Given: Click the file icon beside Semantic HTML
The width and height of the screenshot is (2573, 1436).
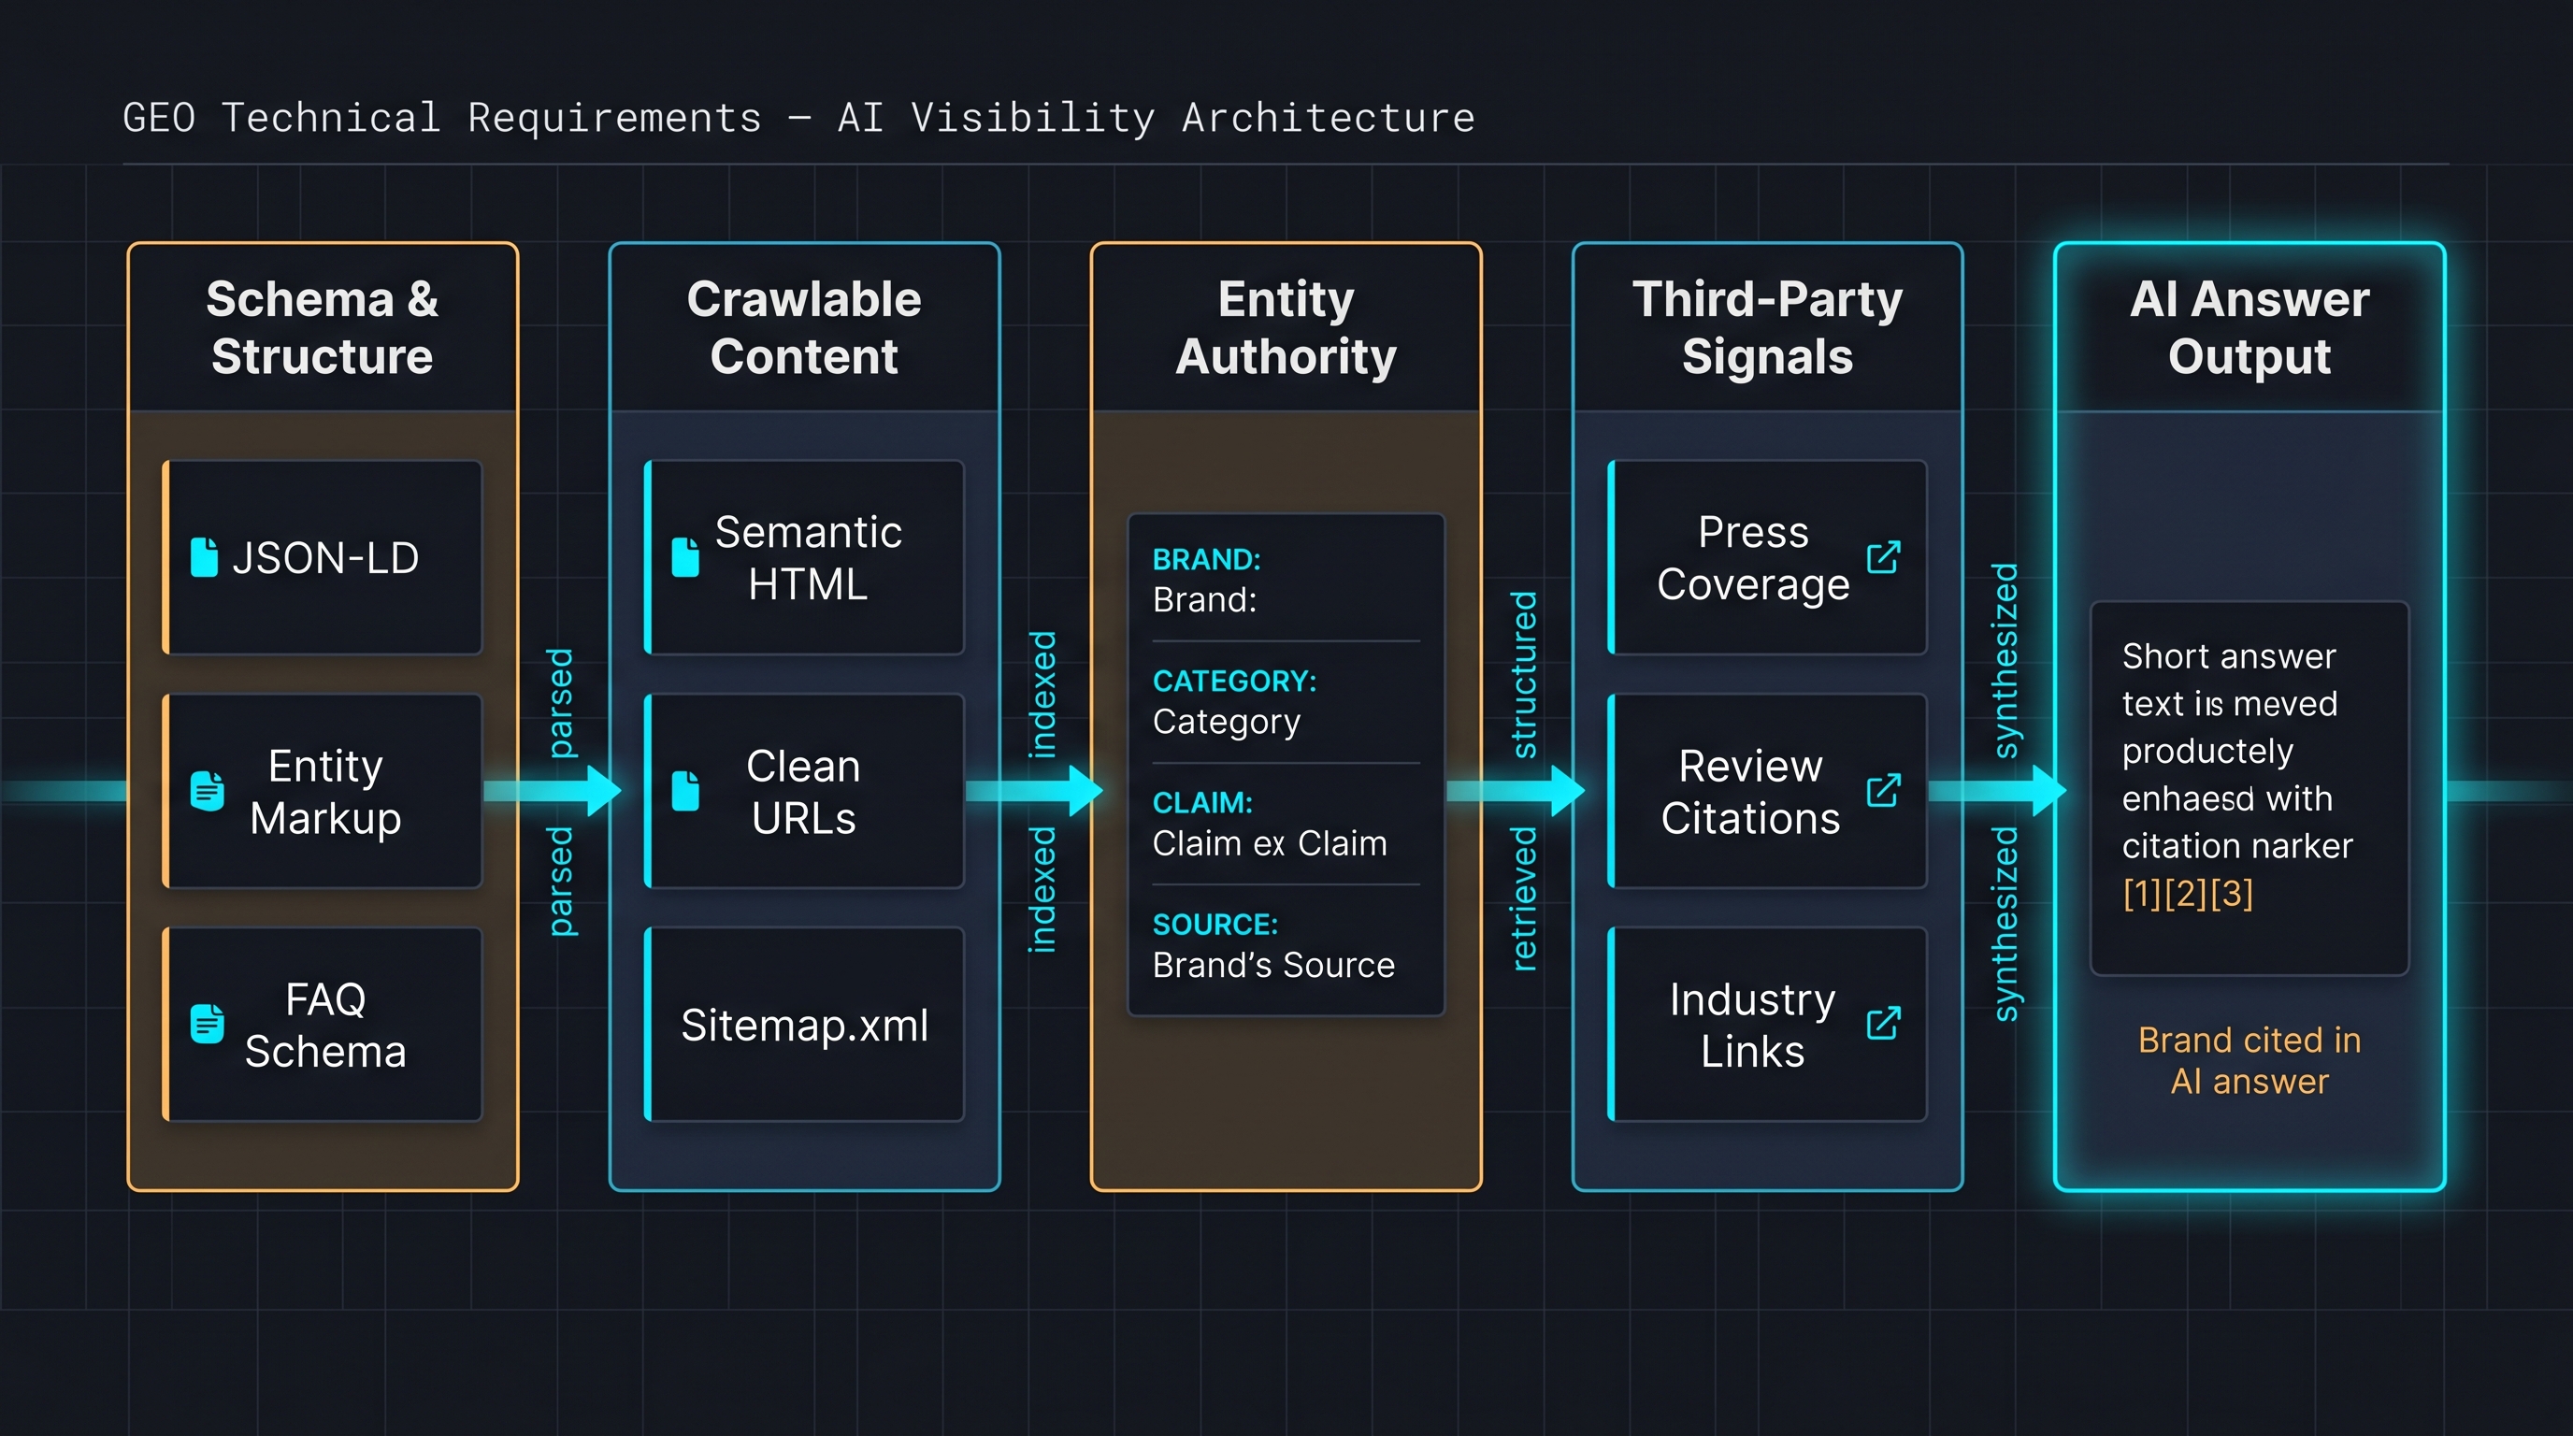Looking at the screenshot, I should 685,557.
